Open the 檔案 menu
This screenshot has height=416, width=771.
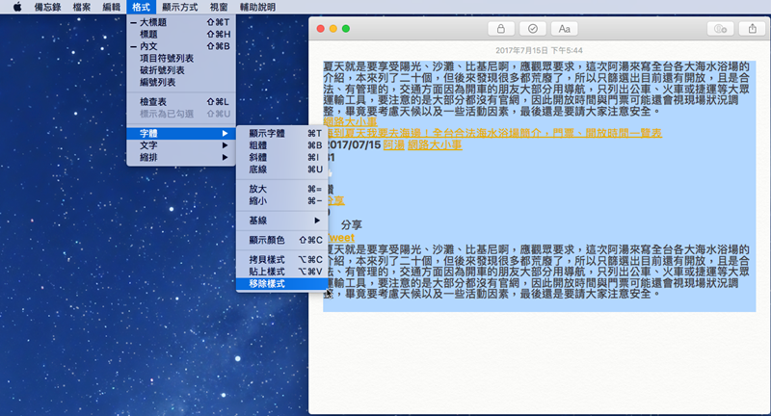[x=82, y=7]
